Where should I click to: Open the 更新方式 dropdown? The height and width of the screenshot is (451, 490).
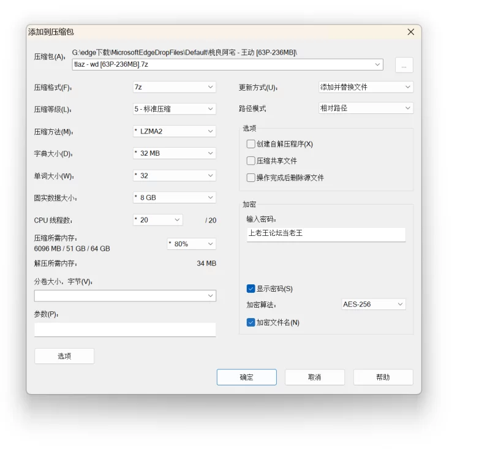click(x=366, y=87)
